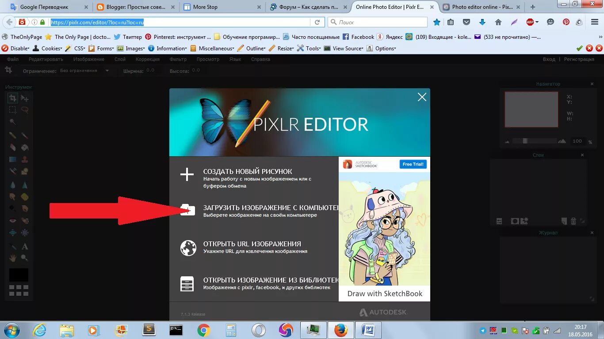604x339 pixels.
Task: Open Microsoft Word from taskbar
Action: point(368,330)
